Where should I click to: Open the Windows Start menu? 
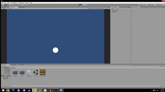point(3,90)
